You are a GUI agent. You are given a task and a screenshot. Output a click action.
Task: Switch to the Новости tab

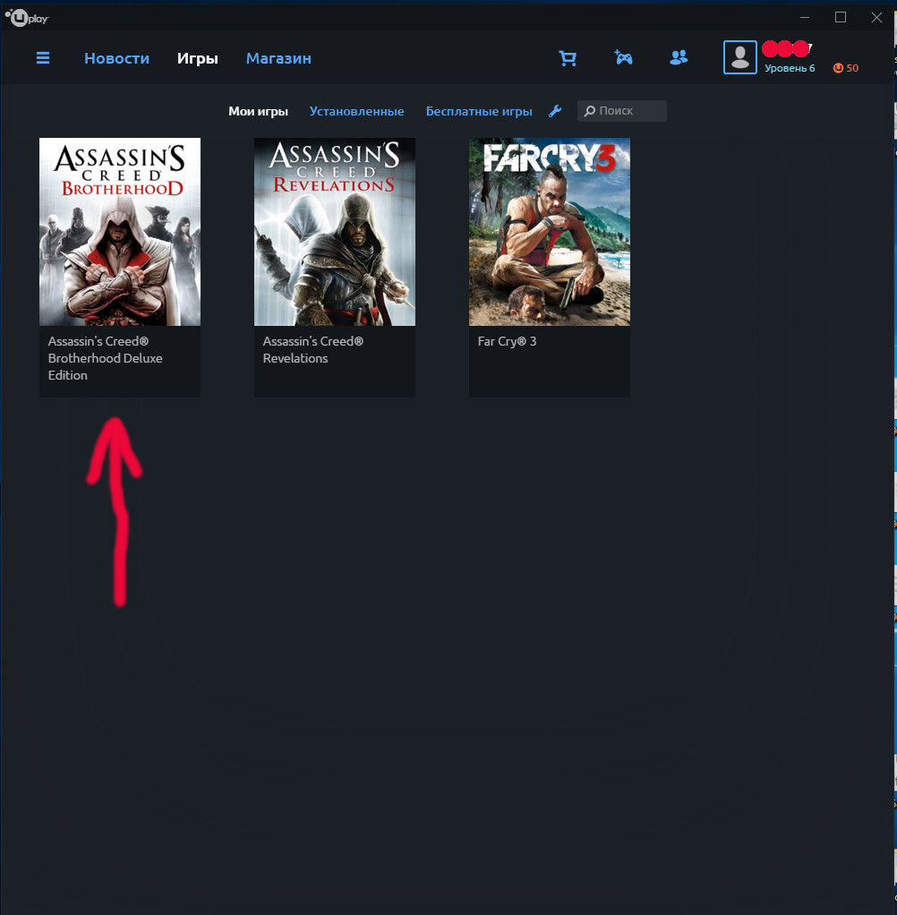[x=116, y=58]
